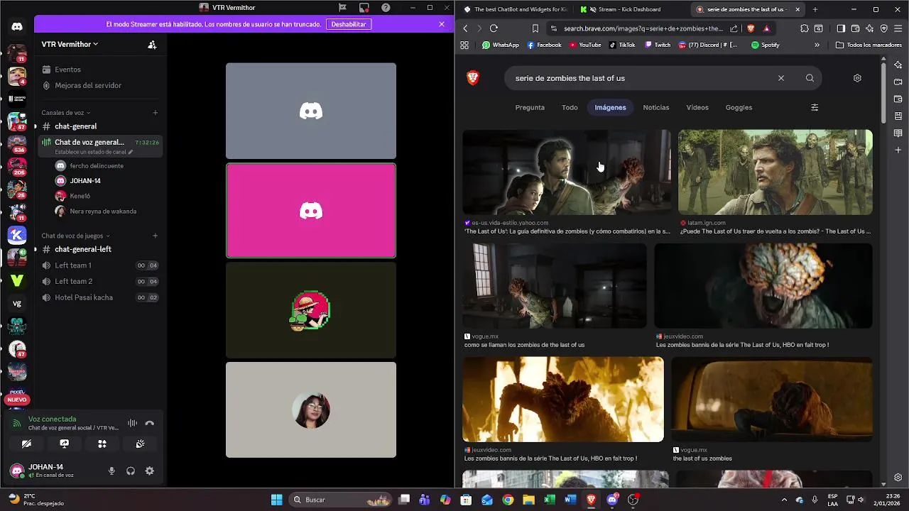Join Left team 2 voice channel

[99, 281]
